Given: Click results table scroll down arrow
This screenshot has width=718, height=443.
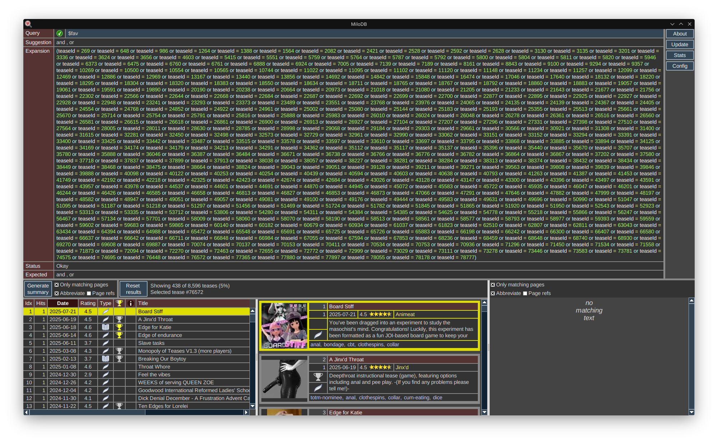Looking at the screenshot, I should tap(252, 406).
